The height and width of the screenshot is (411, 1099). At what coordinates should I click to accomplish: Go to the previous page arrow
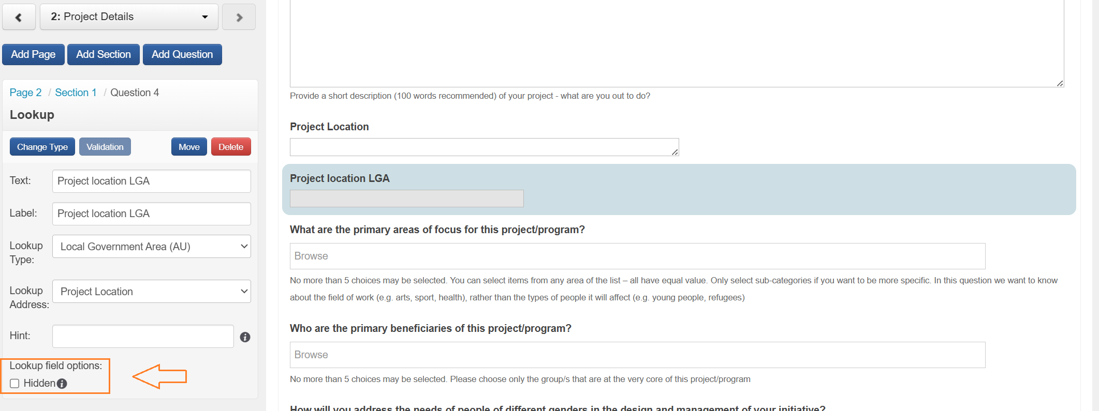pyautogui.click(x=19, y=17)
